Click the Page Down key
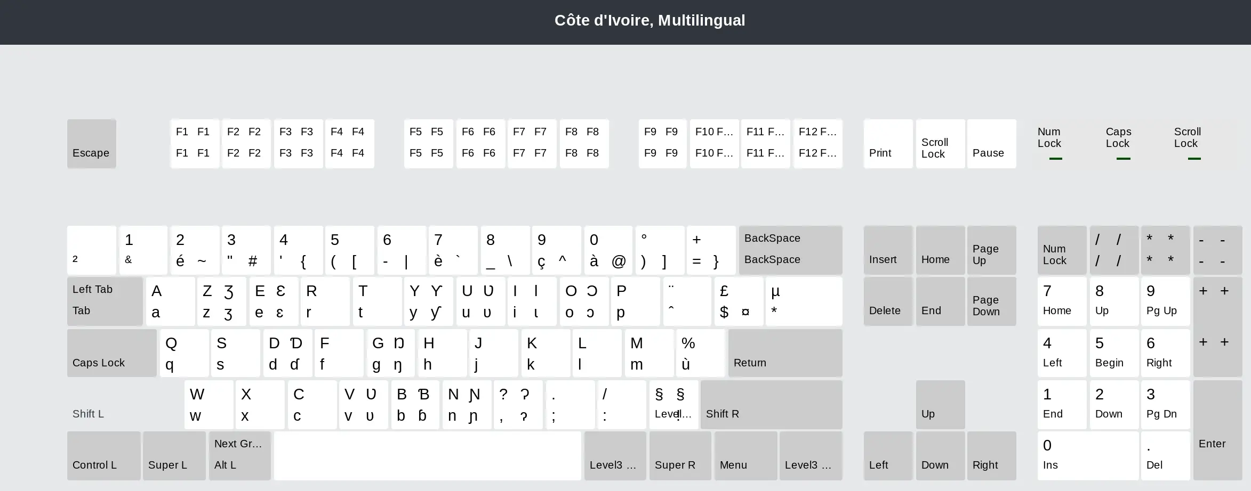This screenshot has height=491, width=1251. coord(992,301)
